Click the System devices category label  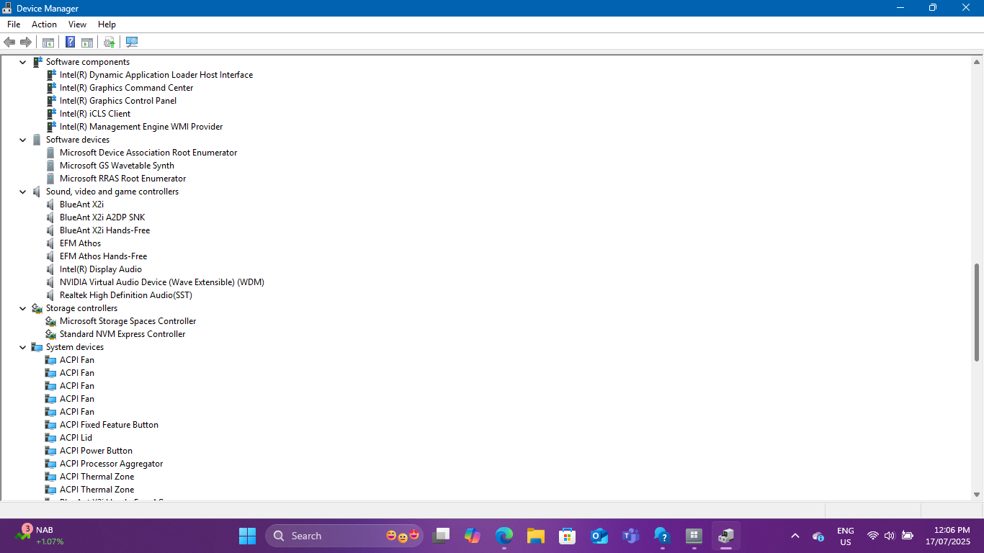coord(75,347)
